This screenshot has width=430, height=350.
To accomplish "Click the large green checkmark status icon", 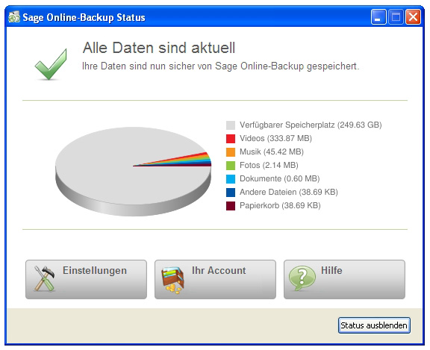I will click(51, 64).
